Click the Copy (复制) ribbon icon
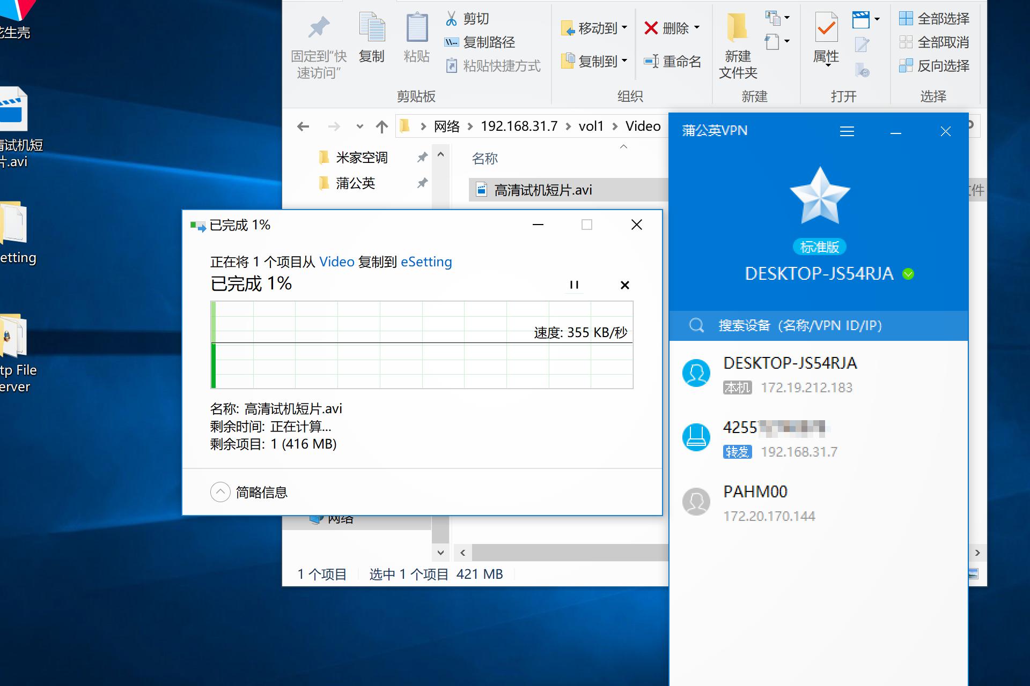1030x686 pixels. 371,27
